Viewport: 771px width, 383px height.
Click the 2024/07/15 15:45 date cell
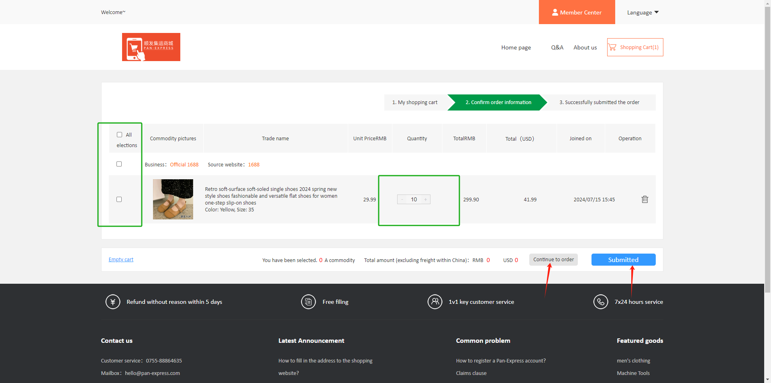[x=594, y=200]
